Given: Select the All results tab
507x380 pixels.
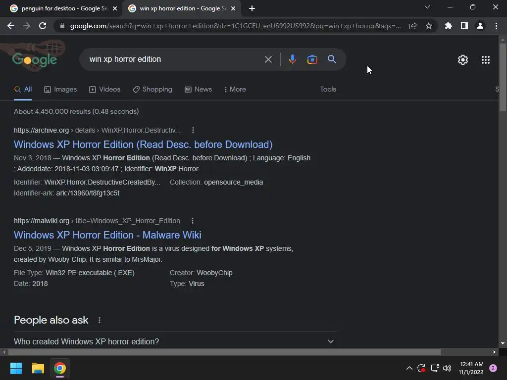Looking at the screenshot, I should click(x=23, y=90).
